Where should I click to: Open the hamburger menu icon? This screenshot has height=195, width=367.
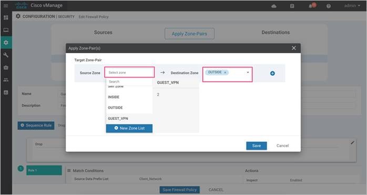click(6, 6)
